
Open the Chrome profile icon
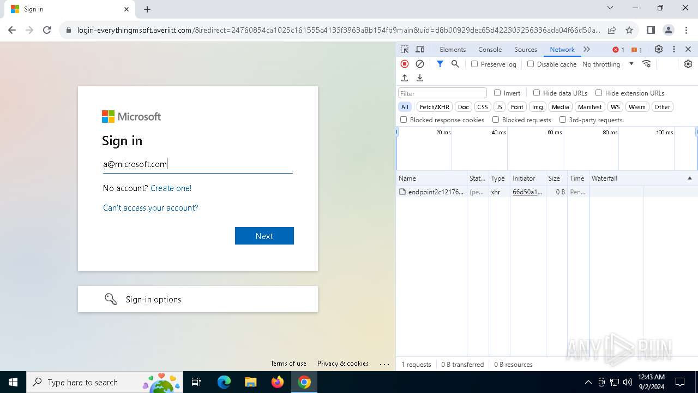click(668, 30)
